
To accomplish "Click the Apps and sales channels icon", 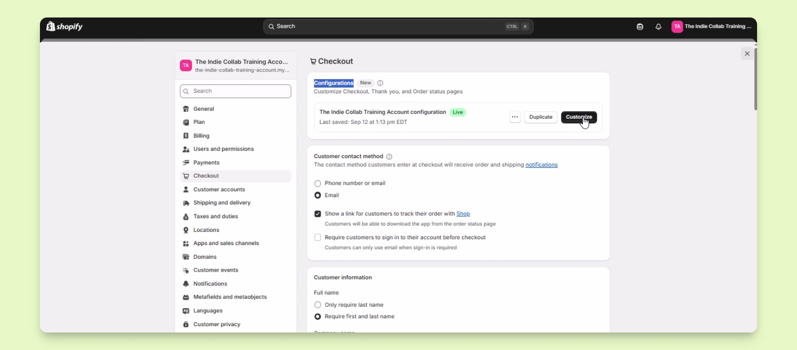I will click(186, 244).
